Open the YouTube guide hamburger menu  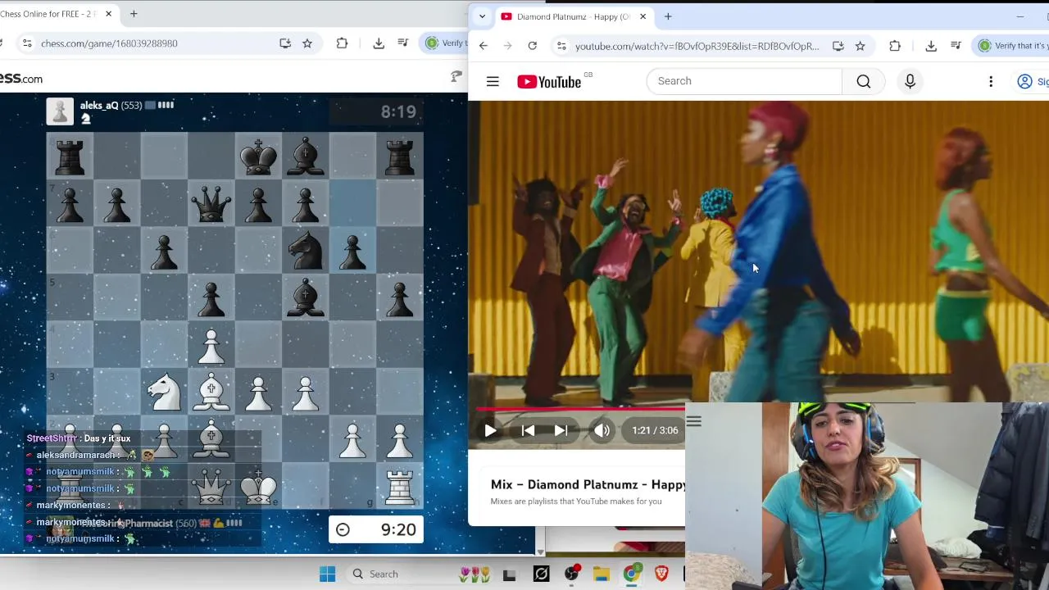(493, 81)
